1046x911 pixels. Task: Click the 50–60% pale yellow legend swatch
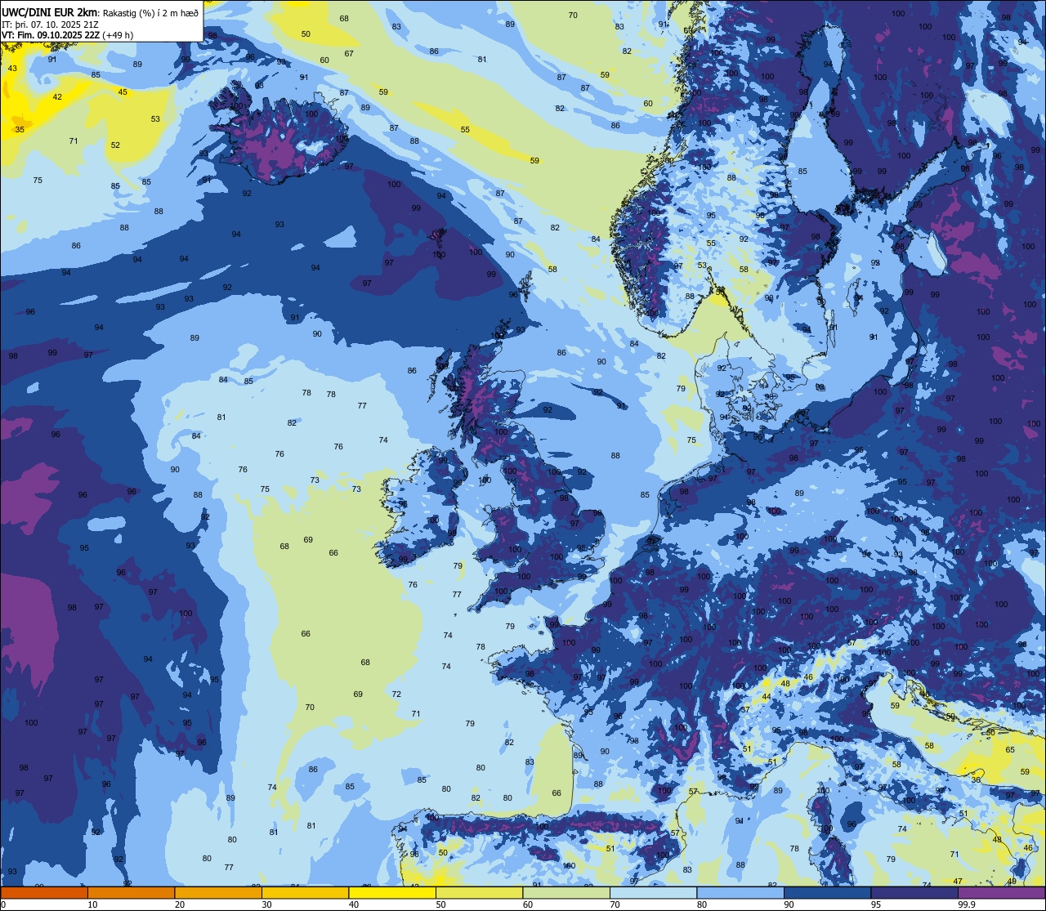pyautogui.click(x=479, y=892)
